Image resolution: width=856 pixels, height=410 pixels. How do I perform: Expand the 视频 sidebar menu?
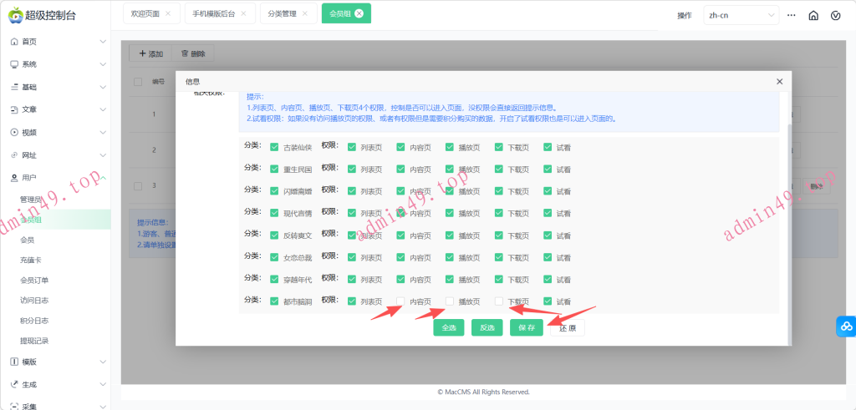[x=55, y=132]
